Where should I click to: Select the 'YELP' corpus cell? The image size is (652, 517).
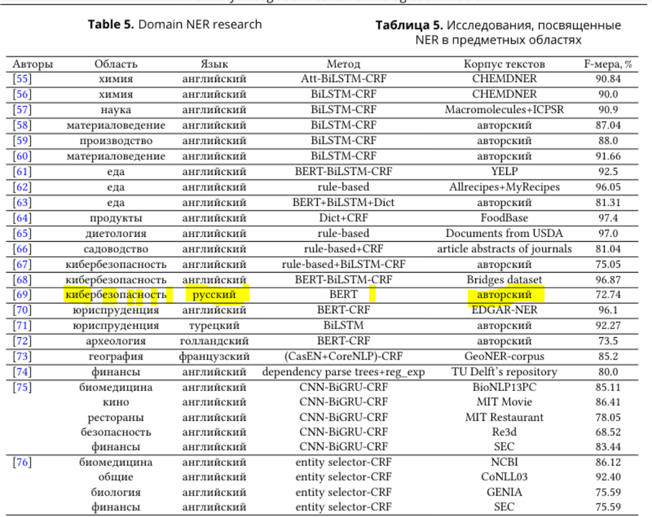(x=505, y=172)
